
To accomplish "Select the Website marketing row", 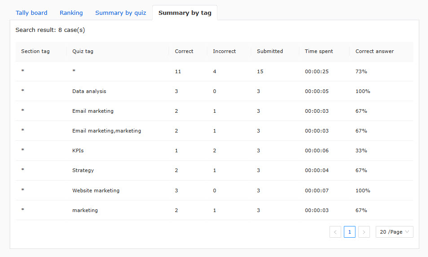I will pyautogui.click(x=214, y=191).
